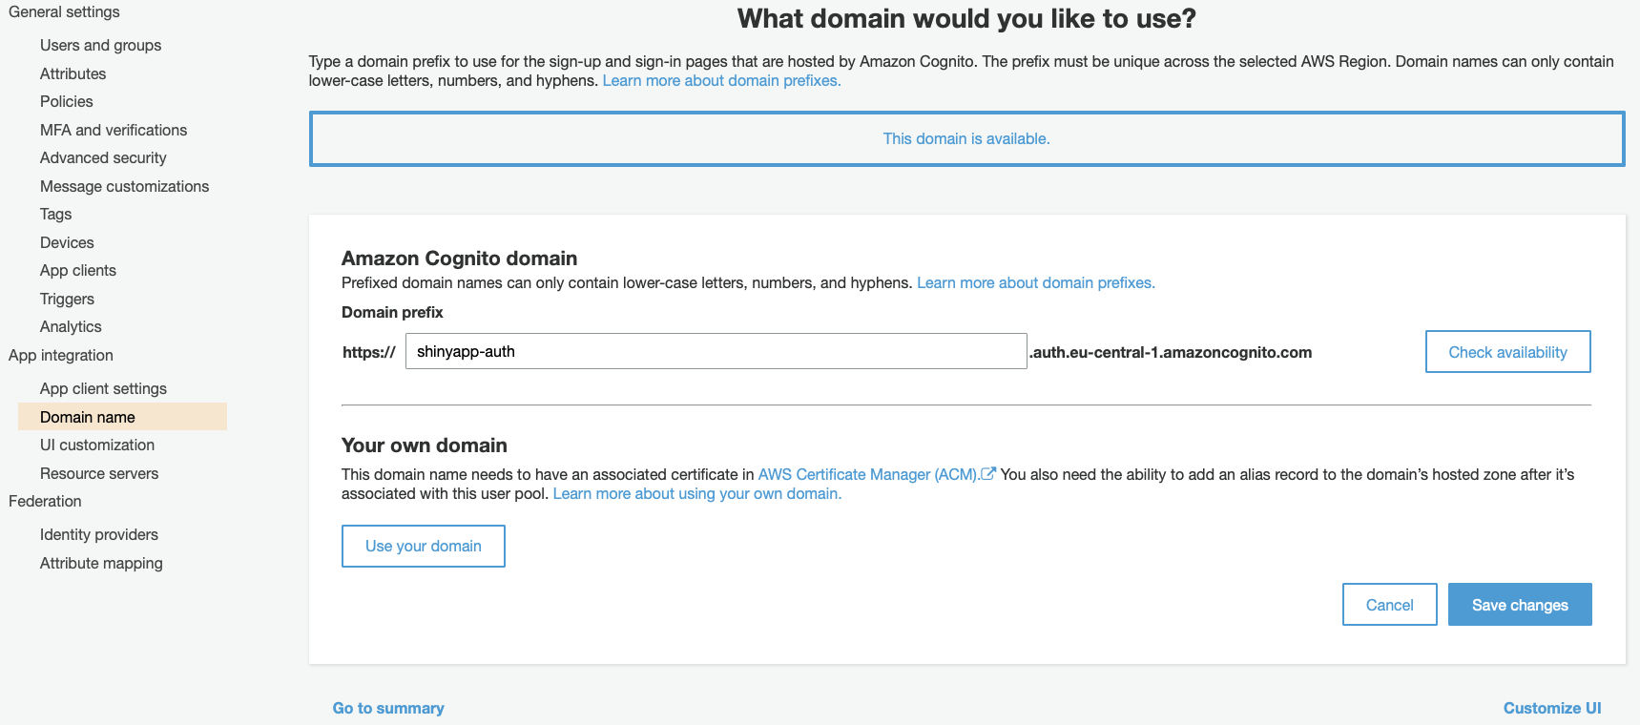Click Use your domain button

424,546
